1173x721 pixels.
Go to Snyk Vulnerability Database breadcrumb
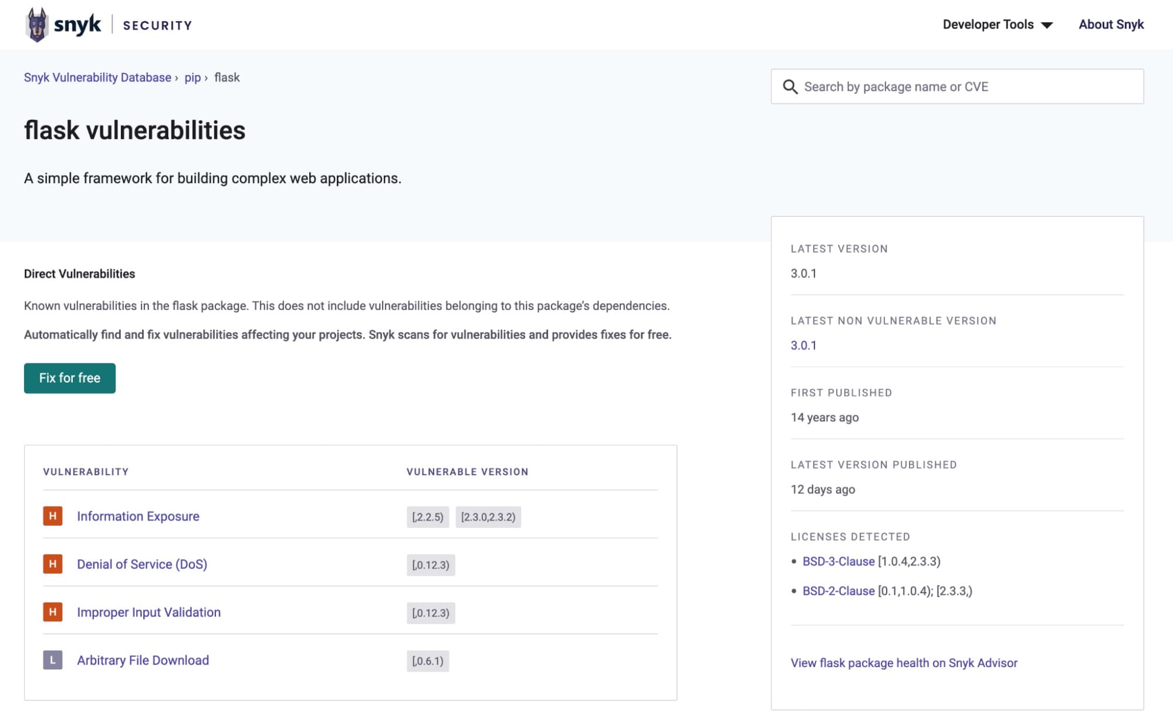pos(97,77)
